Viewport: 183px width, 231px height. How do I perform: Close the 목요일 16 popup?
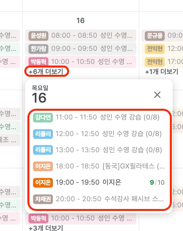[157, 95]
